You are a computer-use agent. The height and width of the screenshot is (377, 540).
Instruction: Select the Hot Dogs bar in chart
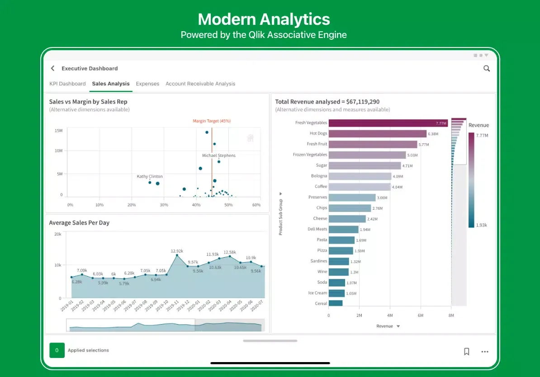coord(377,134)
